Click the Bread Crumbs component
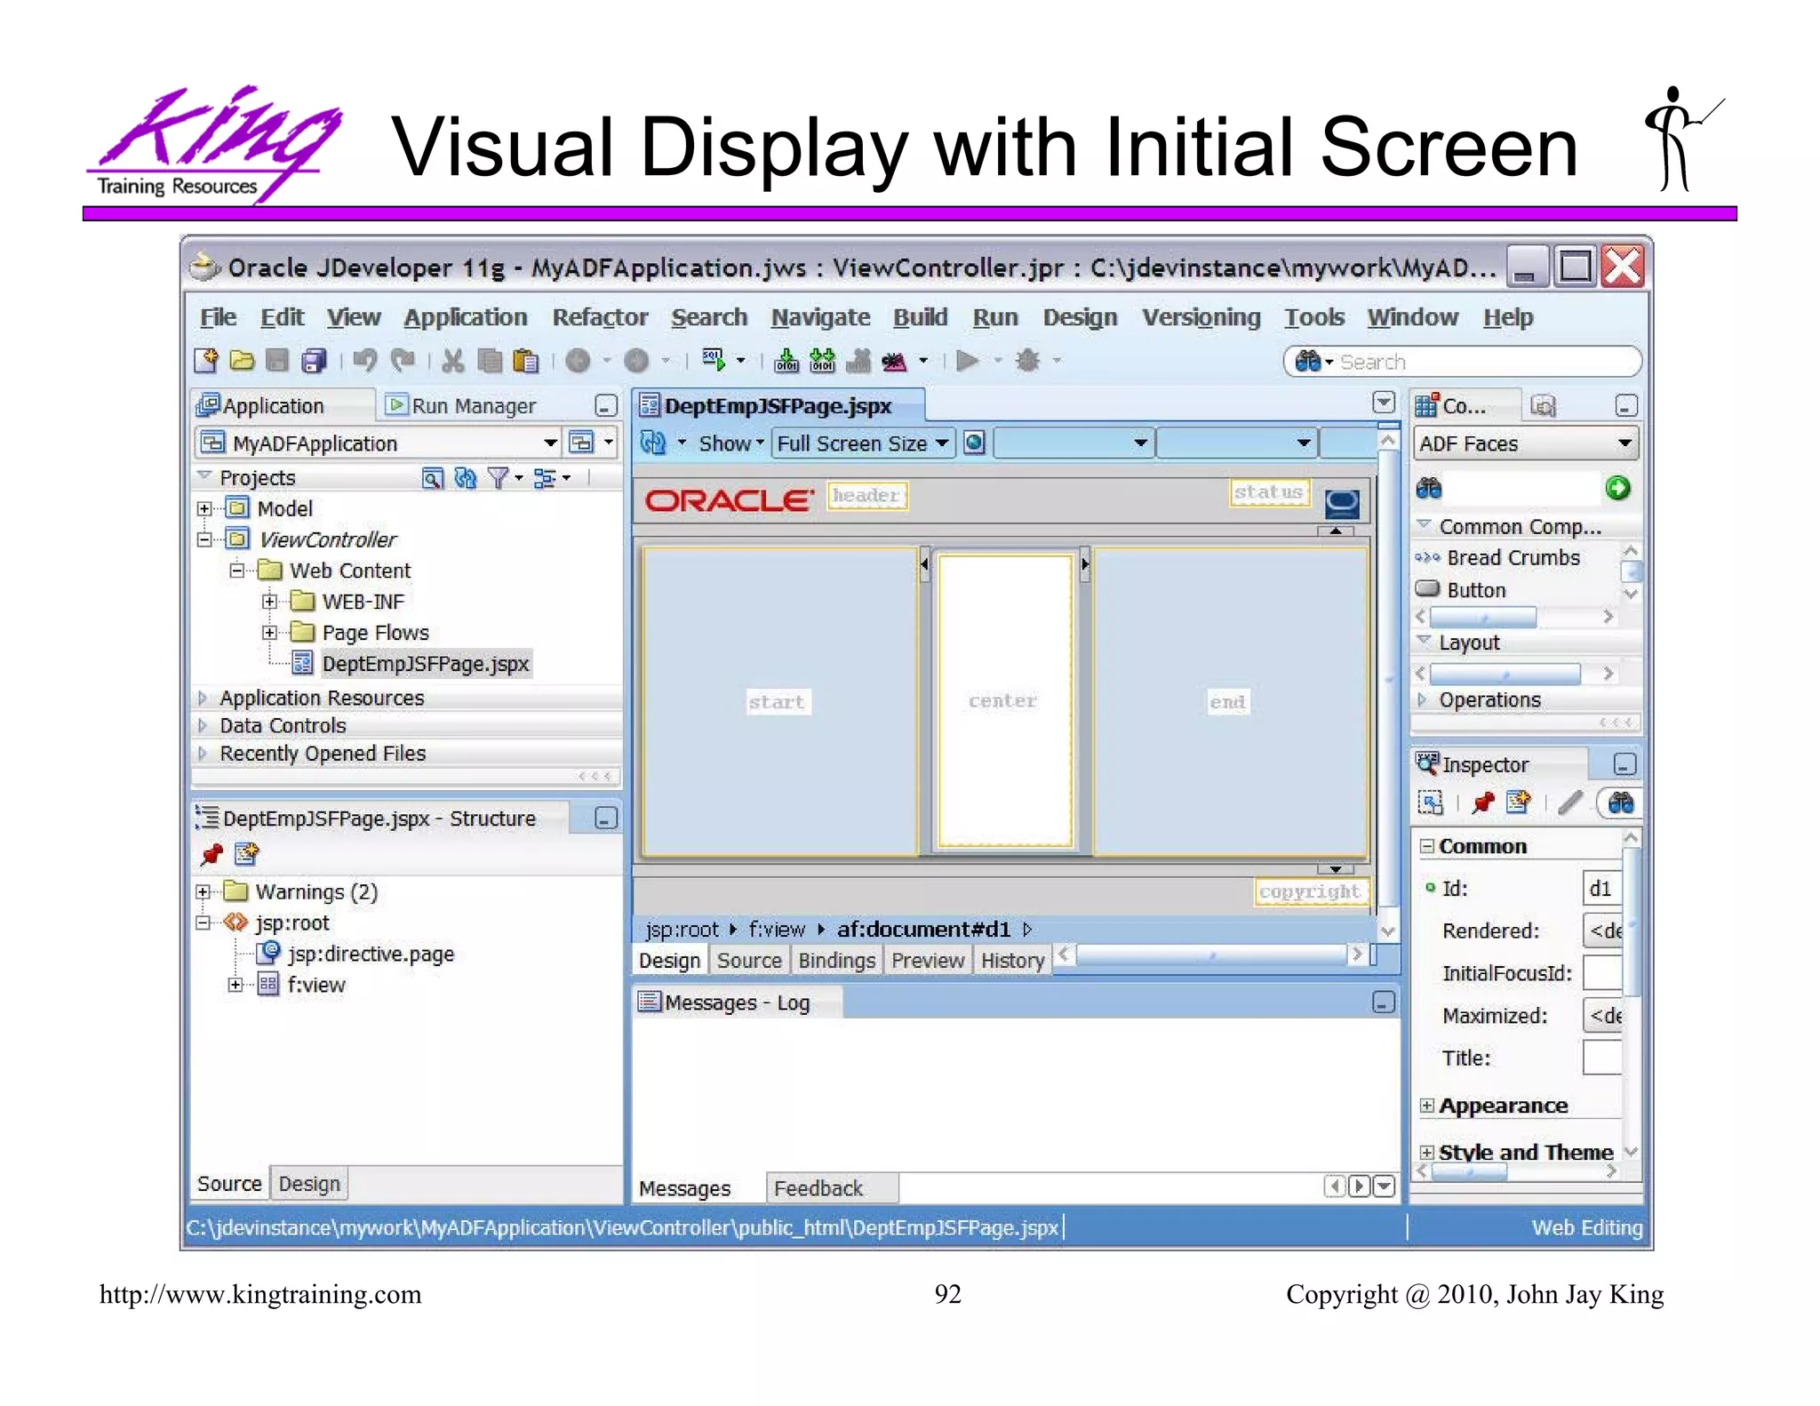The width and height of the screenshot is (1820, 1406). [x=1513, y=558]
